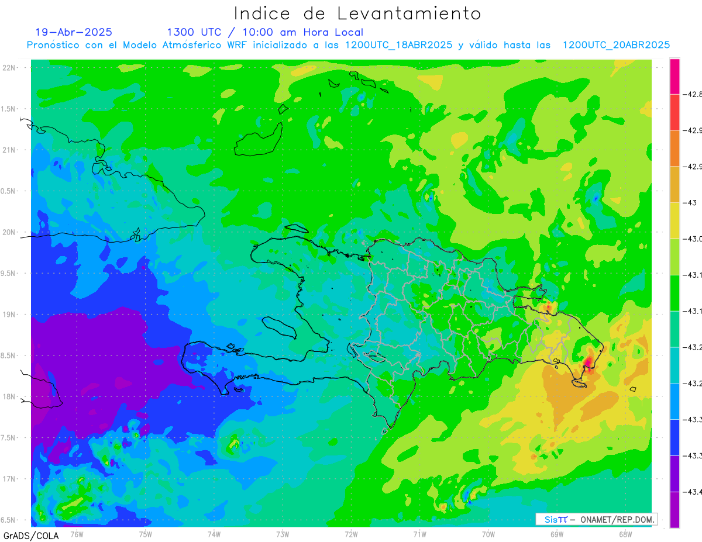702x542 pixels.
Task: Click the '-43.0' legend value
Action: point(692,239)
